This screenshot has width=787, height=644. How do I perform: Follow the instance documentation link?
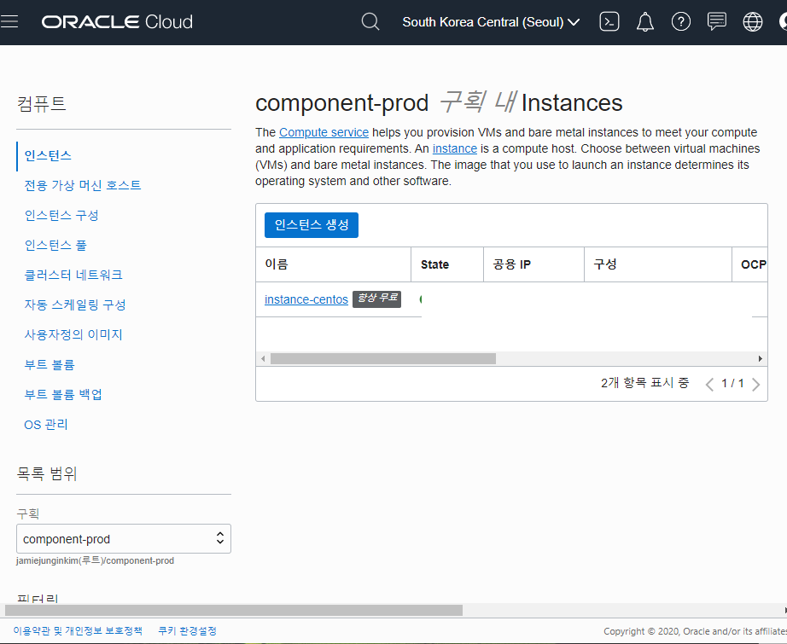point(455,148)
